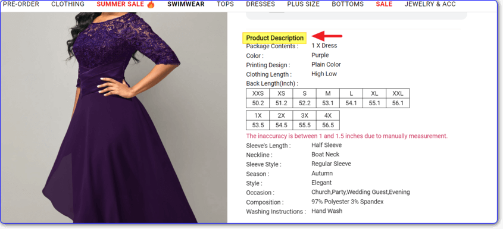Select the 3X plus size header cell

pyautogui.click(x=305, y=115)
